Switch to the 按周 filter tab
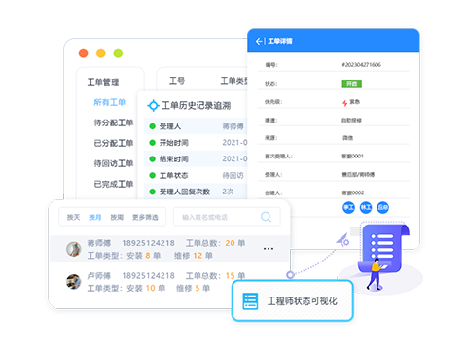Viewport: 467px width, 350px height. (x=117, y=217)
